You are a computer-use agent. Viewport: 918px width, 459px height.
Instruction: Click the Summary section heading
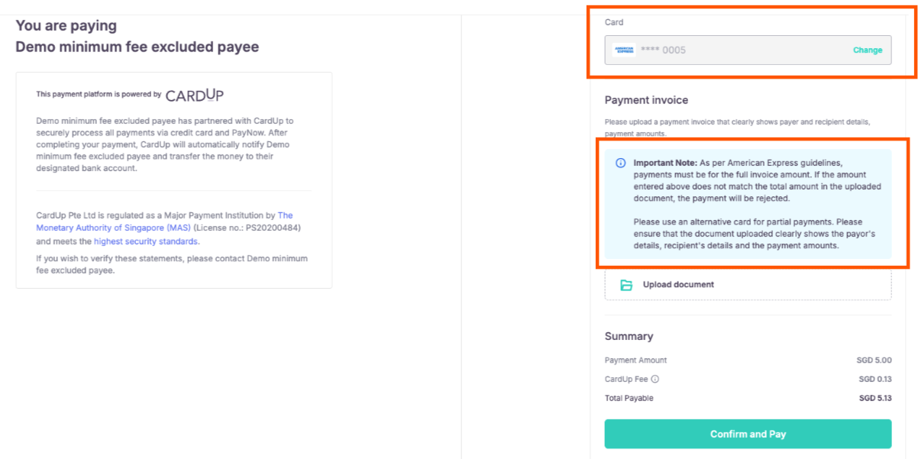629,336
